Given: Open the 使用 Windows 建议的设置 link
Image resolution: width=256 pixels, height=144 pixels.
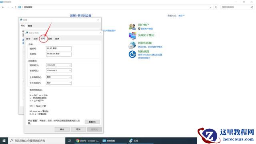Looking at the screenshot, I should click(150, 55).
